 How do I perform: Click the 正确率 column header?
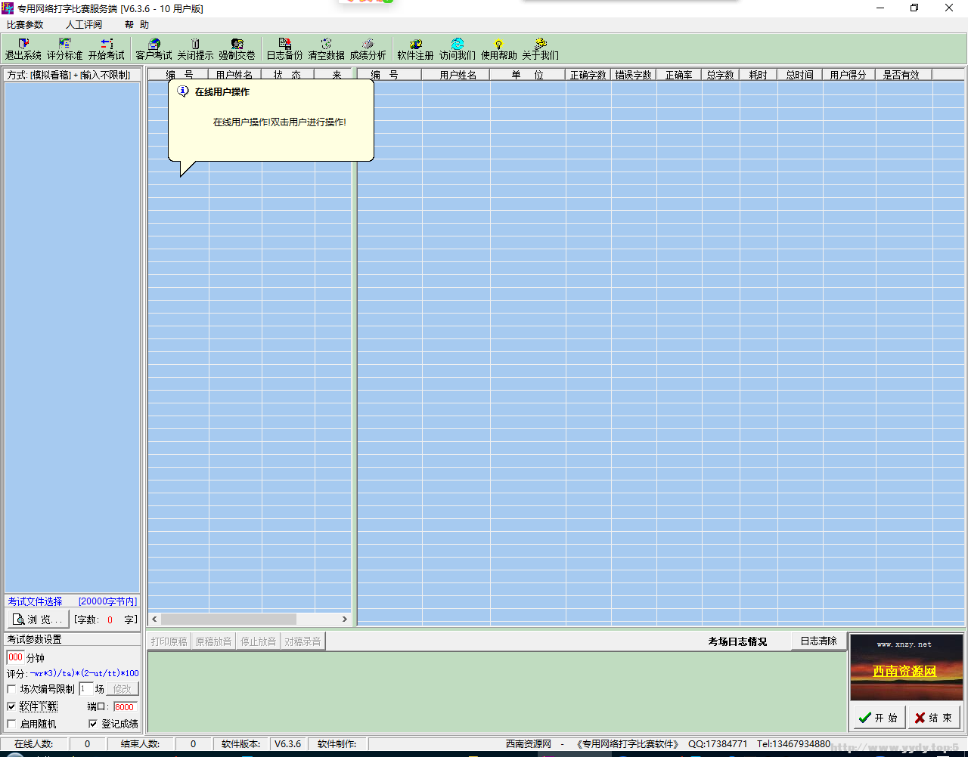point(678,75)
